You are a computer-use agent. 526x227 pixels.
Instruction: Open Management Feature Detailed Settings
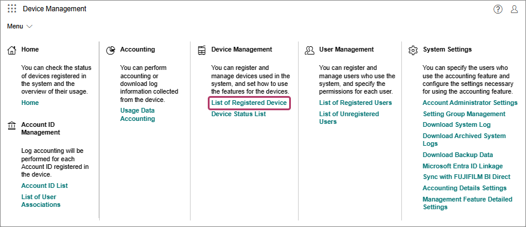468,203
